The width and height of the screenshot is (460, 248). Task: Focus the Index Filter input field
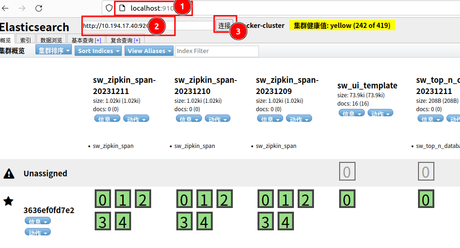pyautogui.click(x=216, y=51)
